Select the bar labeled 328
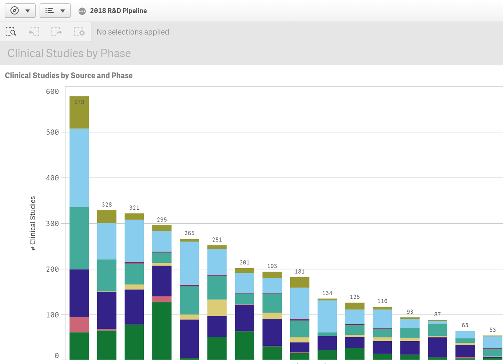 pyautogui.click(x=107, y=285)
